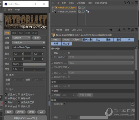Uncheck the 使用变形工具 checkbox
The image size is (139, 120).
point(19,102)
